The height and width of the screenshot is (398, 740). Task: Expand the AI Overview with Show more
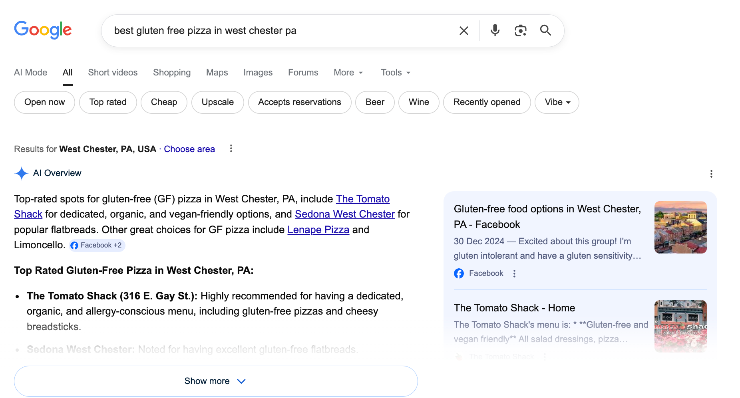click(216, 381)
